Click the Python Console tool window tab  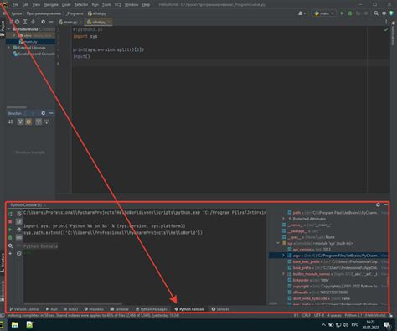pyautogui.click(x=189, y=309)
